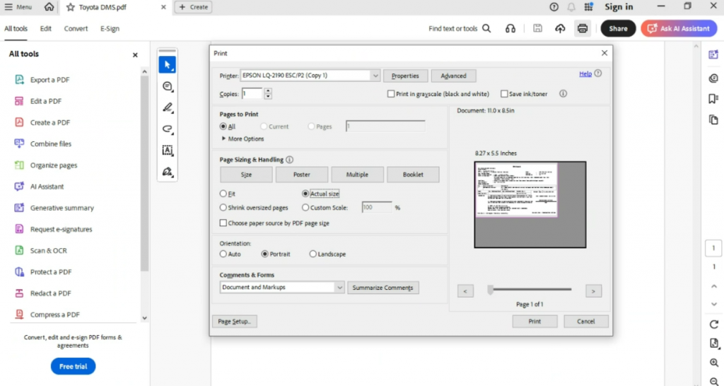The image size is (724, 386).
Task: Switch to the E-Sign tab
Action: pos(110,28)
